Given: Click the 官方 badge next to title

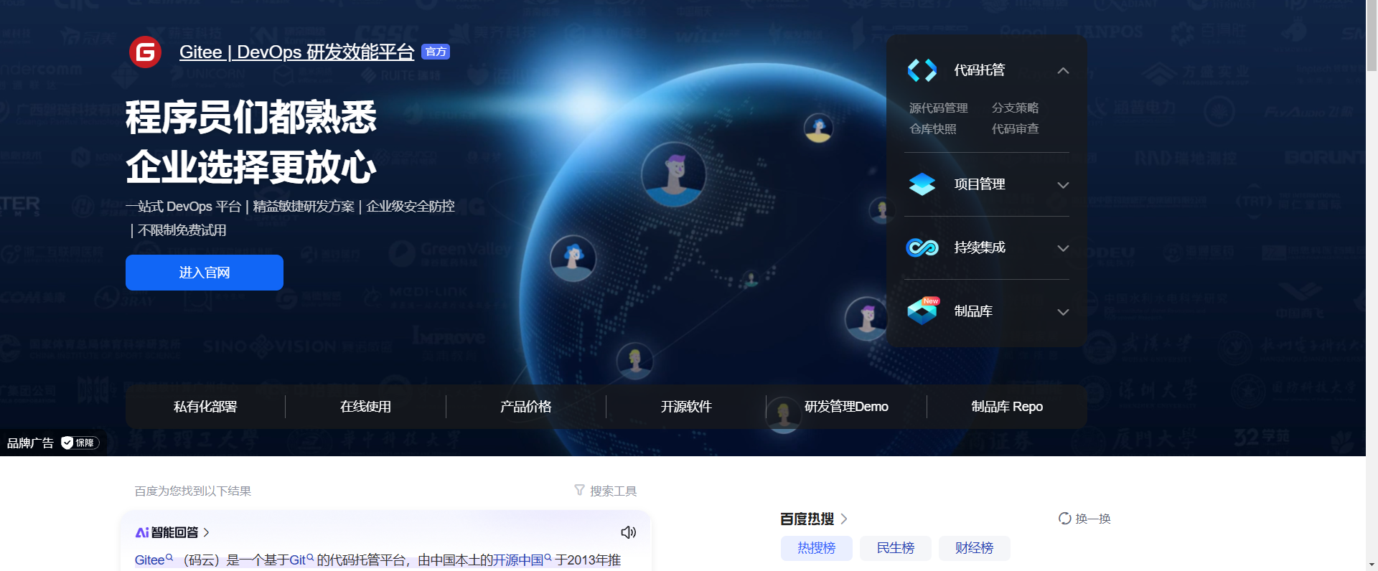Looking at the screenshot, I should pyautogui.click(x=436, y=52).
